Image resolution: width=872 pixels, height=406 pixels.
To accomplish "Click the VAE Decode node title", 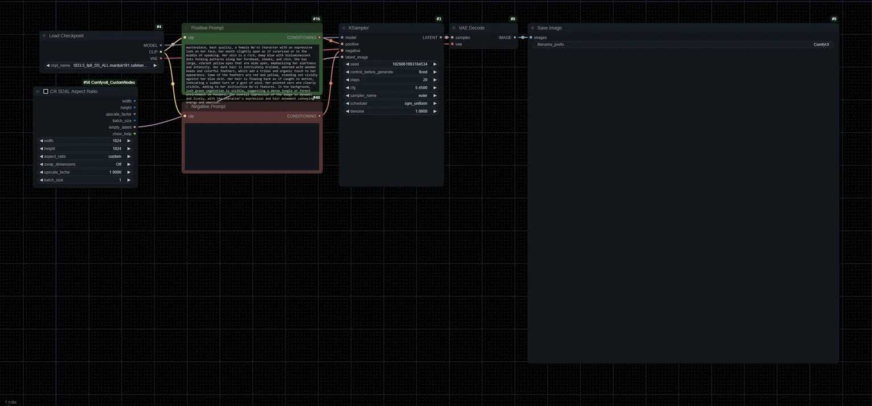I will pyautogui.click(x=472, y=28).
